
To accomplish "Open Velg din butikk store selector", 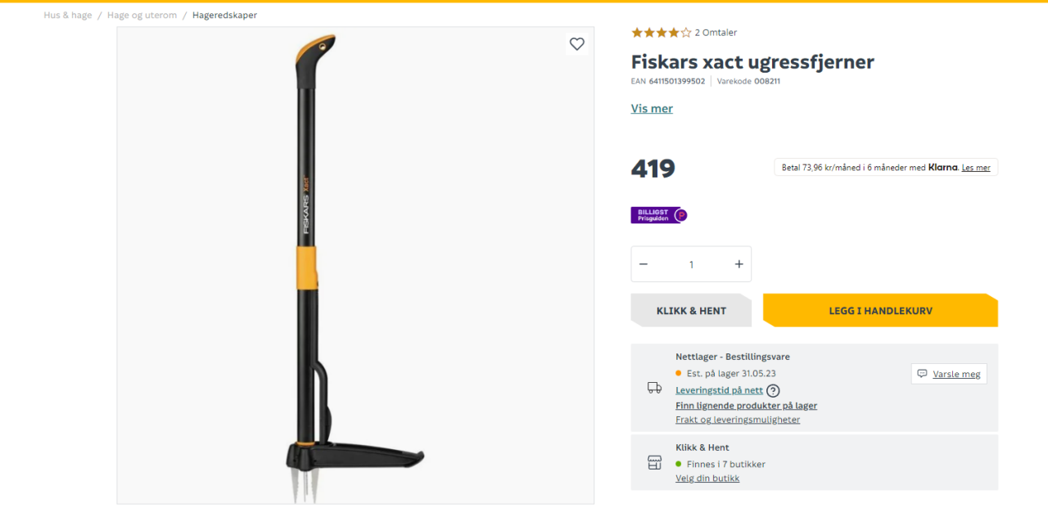I will tap(707, 479).
